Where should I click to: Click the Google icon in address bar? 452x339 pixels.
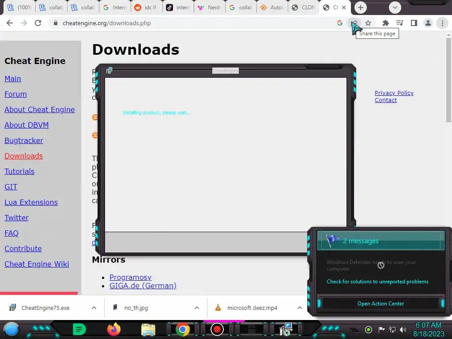pyautogui.click(x=339, y=23)
